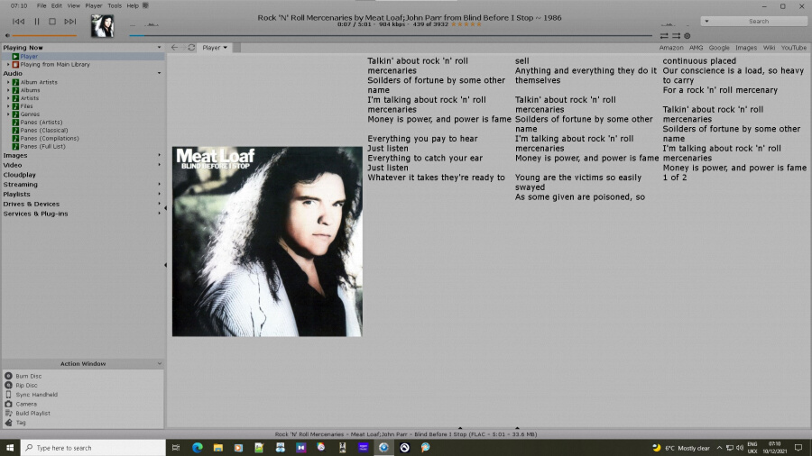The width and height of the screenshot is (812, 456).
Task: Click the small album thumbnail in header
Action: click(102, 25)
